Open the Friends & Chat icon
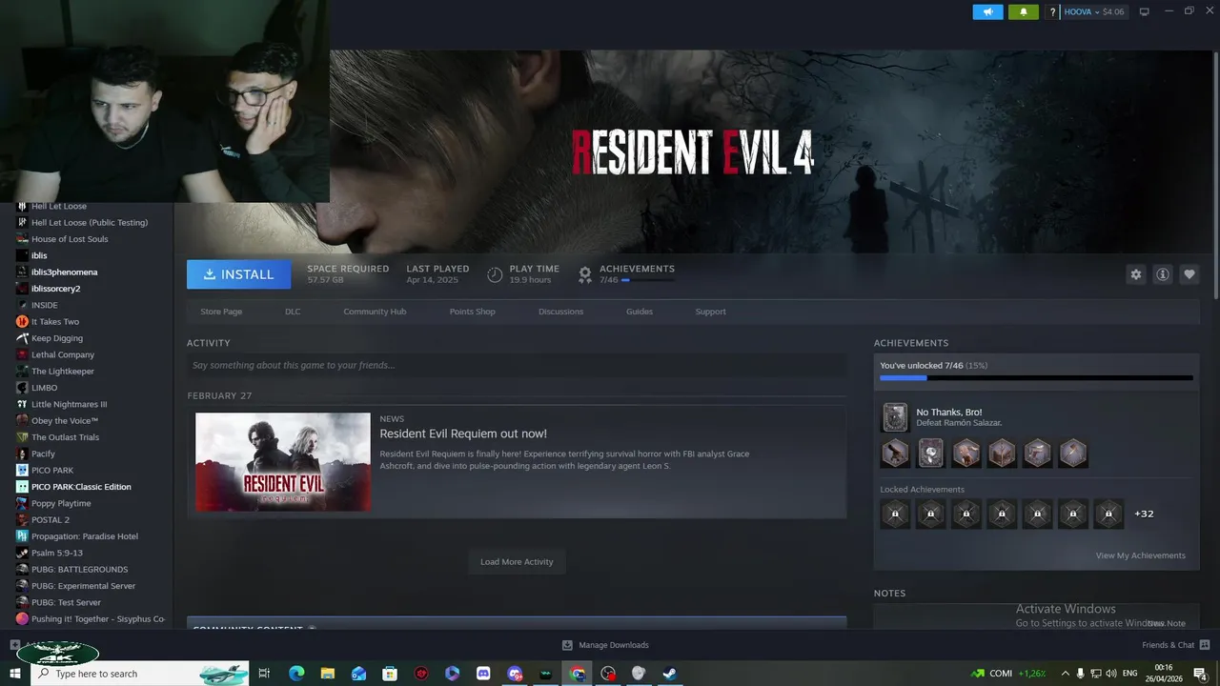Image resolution: width=1220 pixels, height=686 pixels. pyautogui.click(x=1204, y=645)
